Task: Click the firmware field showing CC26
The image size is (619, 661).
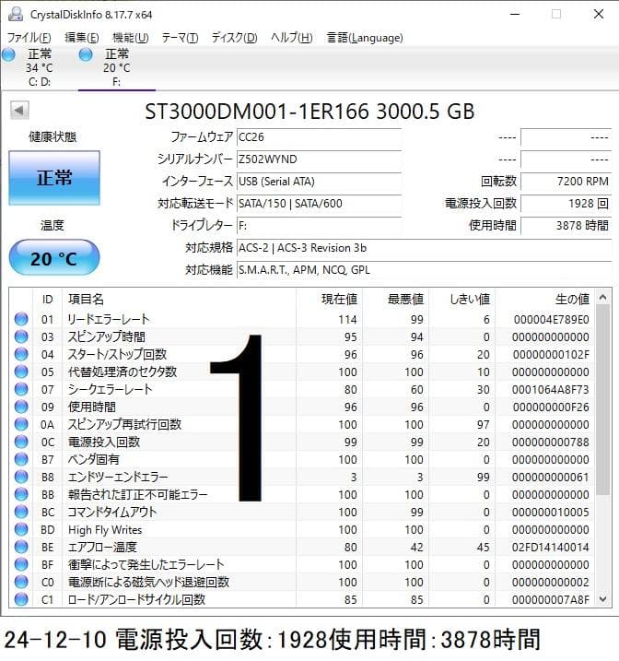Action: pos(319,137)
